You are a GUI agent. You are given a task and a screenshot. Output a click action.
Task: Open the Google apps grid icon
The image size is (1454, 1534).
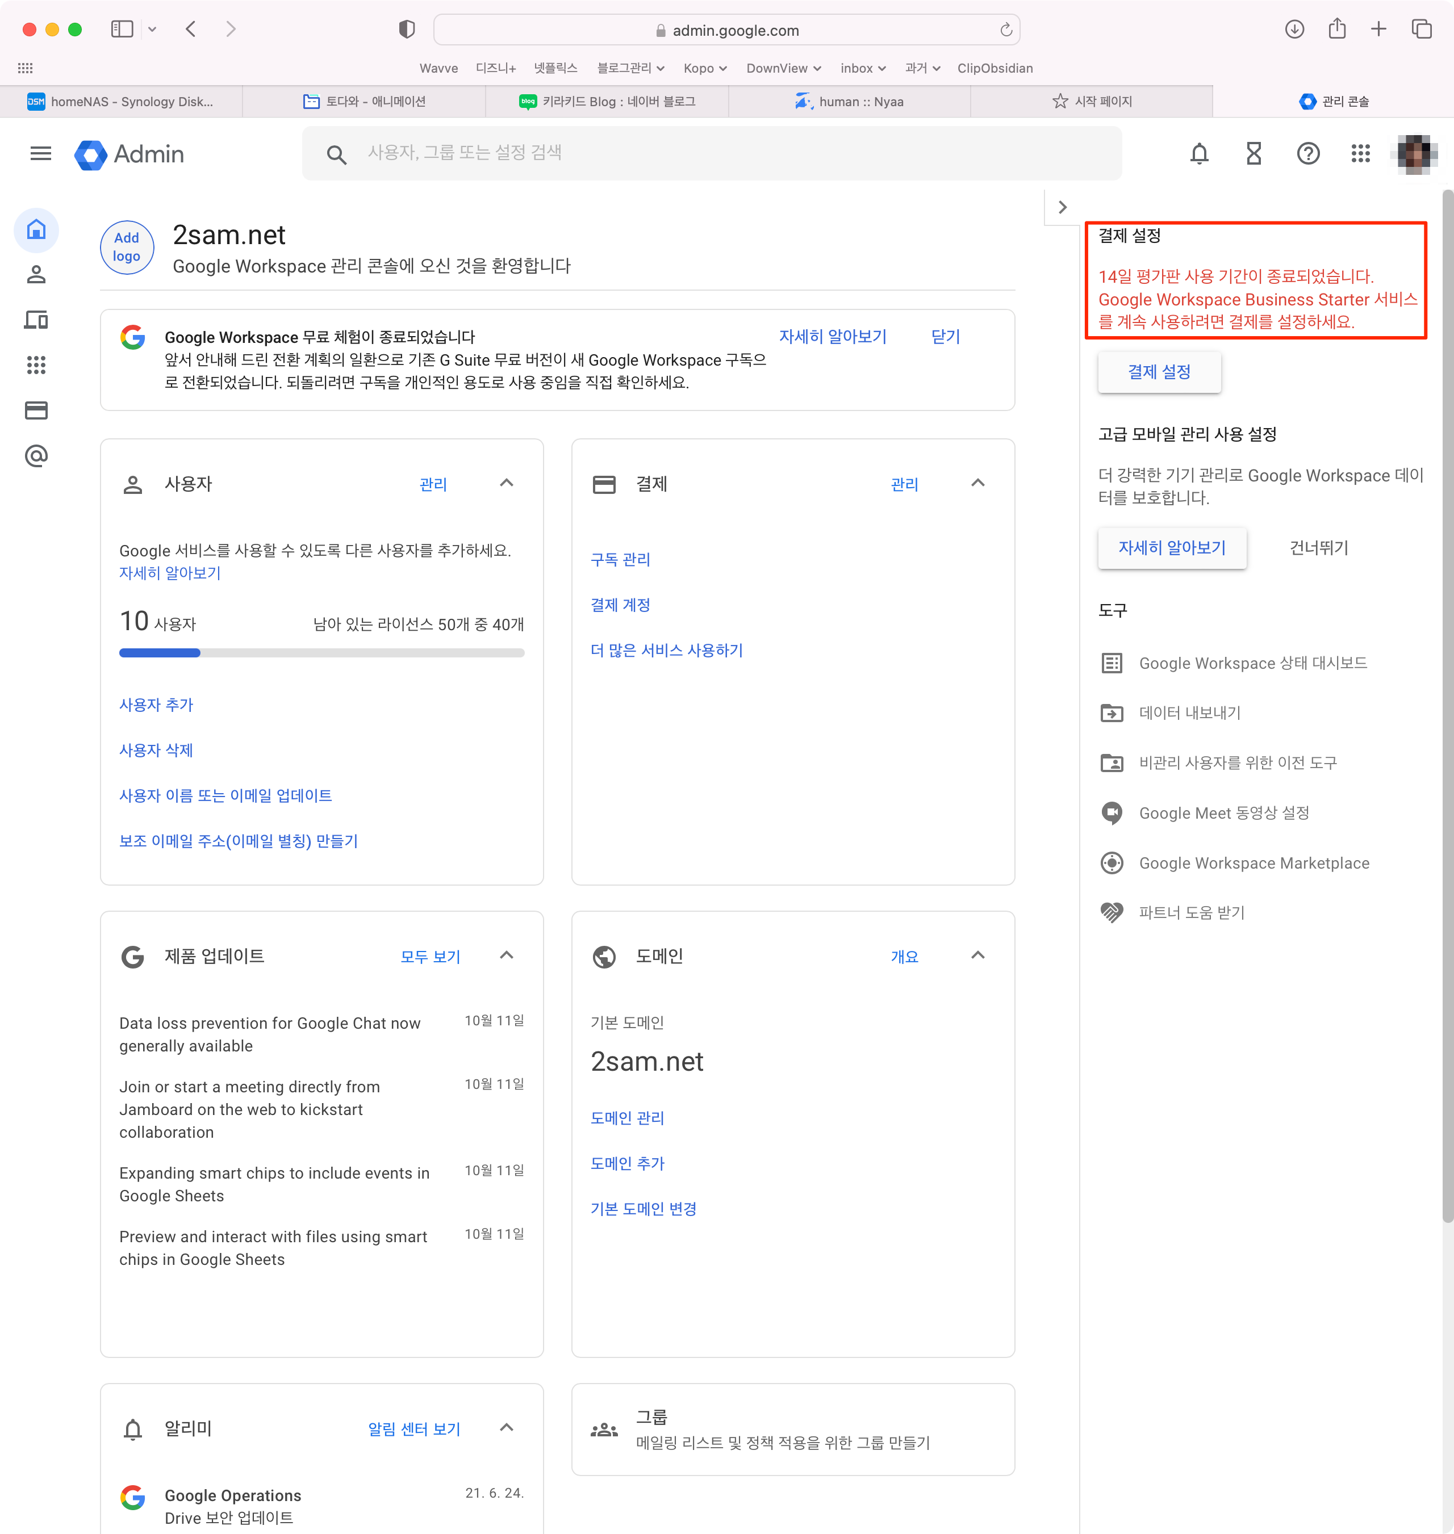(x=1360, y=153)
